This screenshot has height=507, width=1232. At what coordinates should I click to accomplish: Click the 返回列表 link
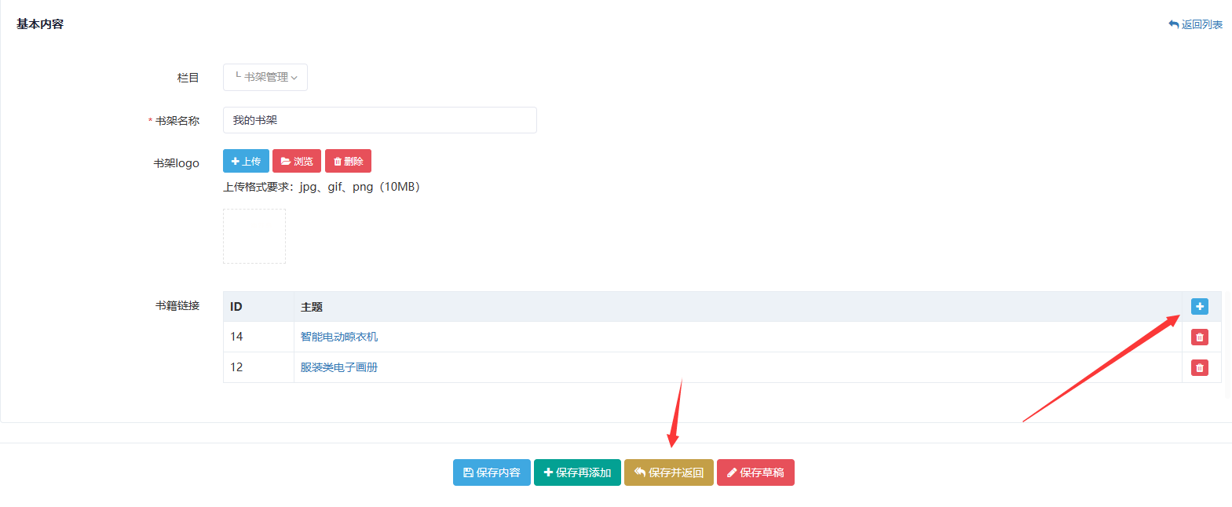1195,24
